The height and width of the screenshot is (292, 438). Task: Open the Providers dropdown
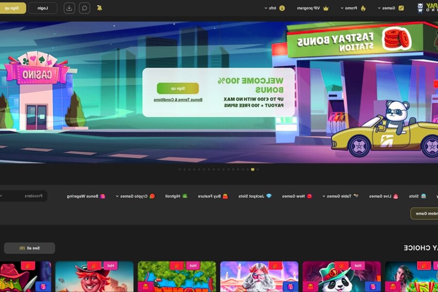23,196
